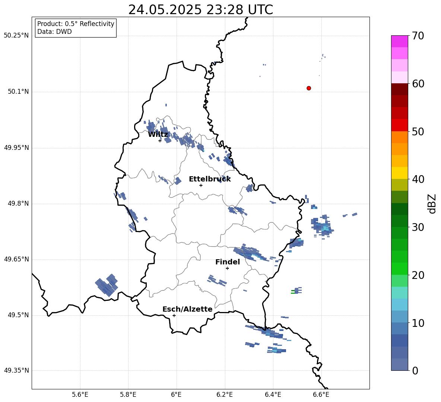Click the bright red swatch above 50
441x402 pixels.
pos(399,125)
